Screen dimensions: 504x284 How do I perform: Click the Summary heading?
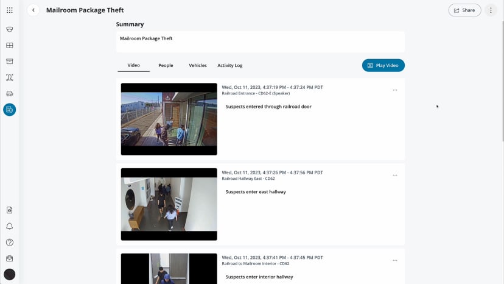[130, 24]
